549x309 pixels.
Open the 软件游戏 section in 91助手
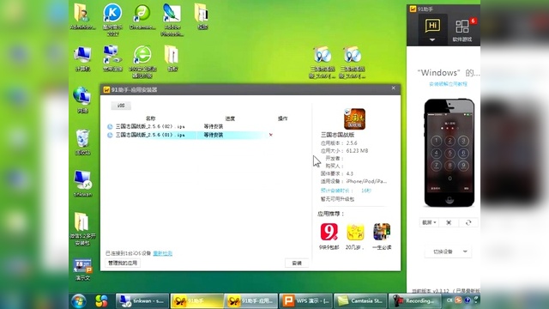coord(462,30)
